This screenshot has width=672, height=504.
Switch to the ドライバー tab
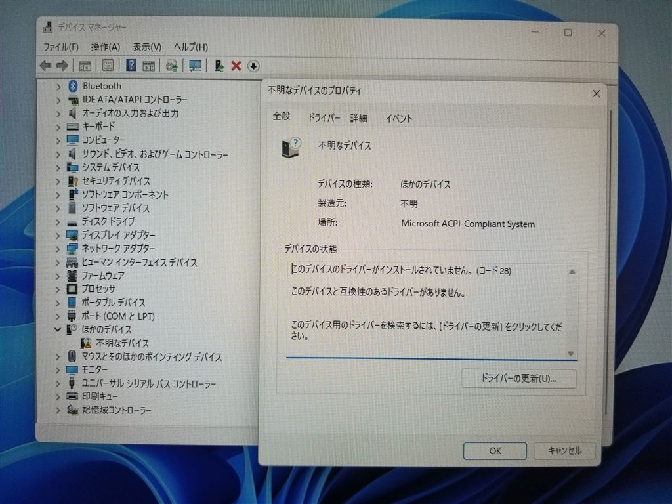coord(324,118)
